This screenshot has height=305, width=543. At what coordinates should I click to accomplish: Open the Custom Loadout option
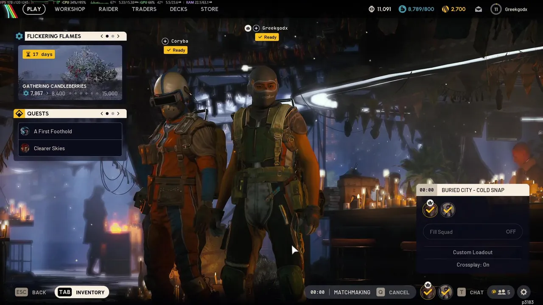point(473,252)
